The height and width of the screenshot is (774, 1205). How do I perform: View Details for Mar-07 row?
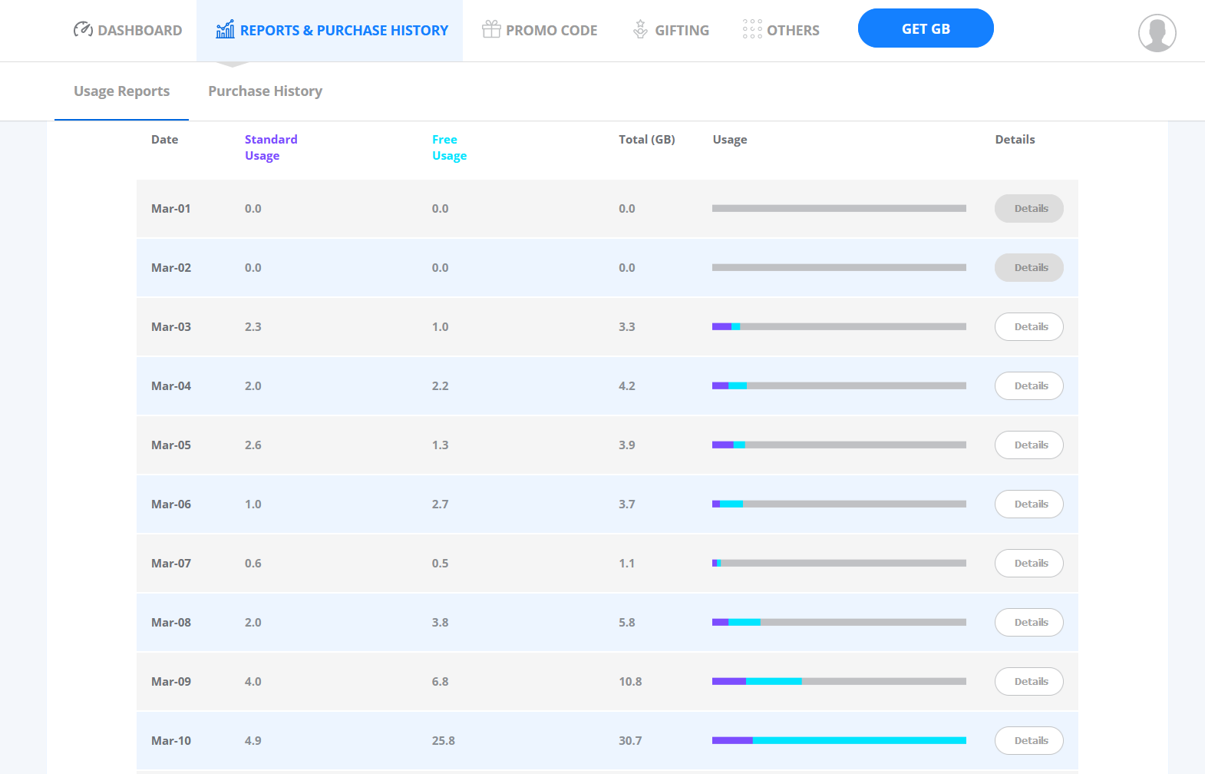coord(1029,563)
